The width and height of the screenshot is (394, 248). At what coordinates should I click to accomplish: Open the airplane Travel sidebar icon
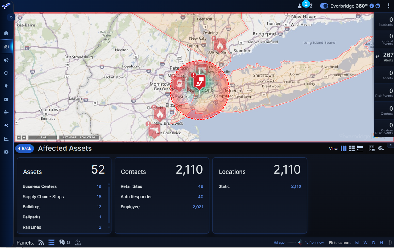point(6,113)
